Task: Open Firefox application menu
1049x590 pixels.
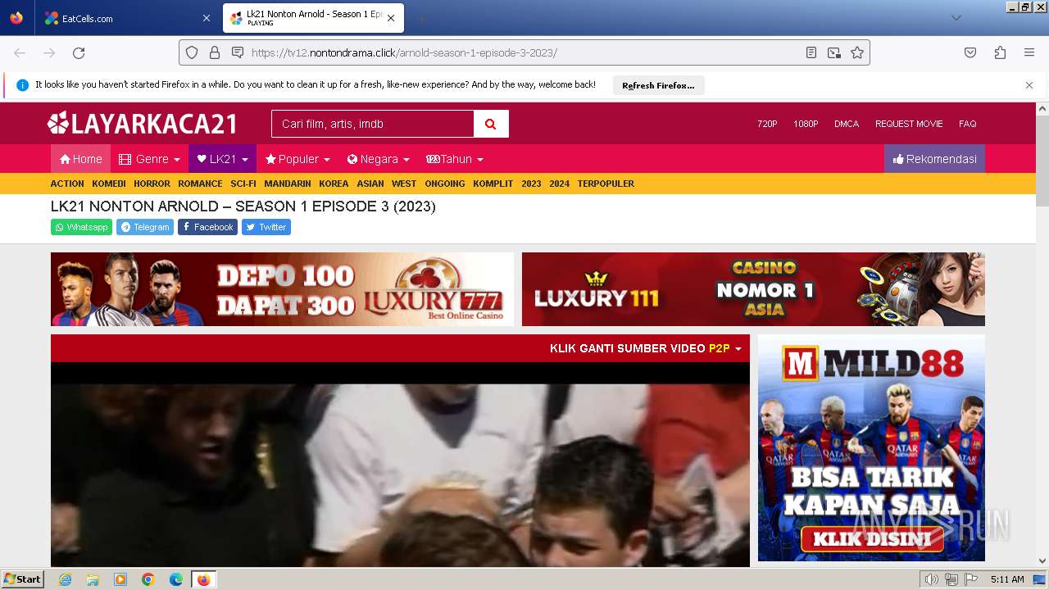Action: [1029, 52]
